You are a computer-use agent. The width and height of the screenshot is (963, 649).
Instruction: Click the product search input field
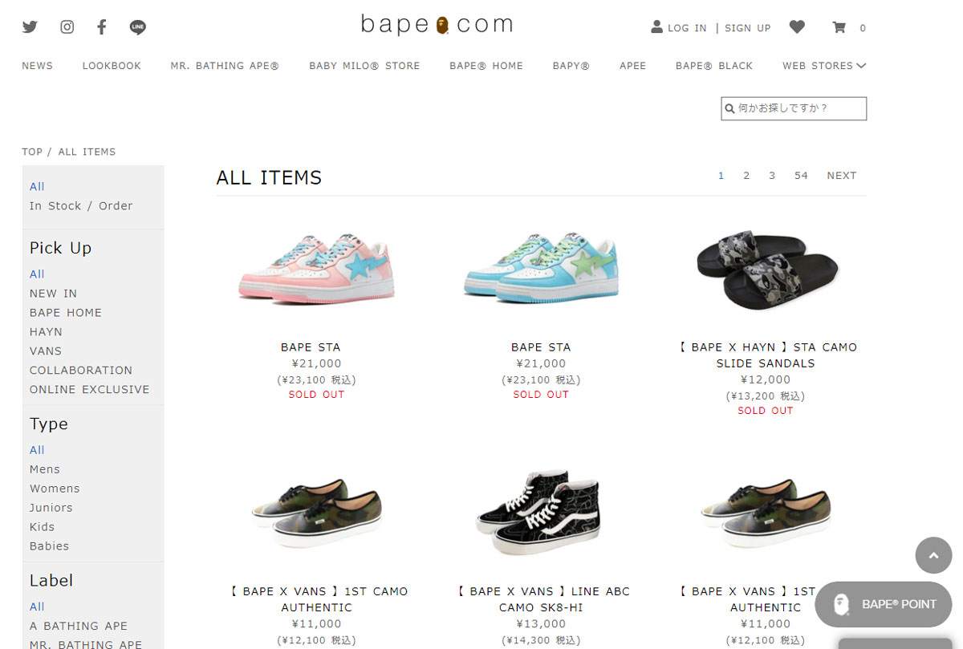[794, 108]
